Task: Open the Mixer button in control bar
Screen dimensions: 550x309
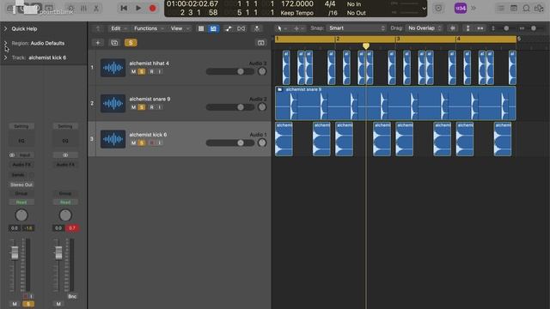Action: 83,8
